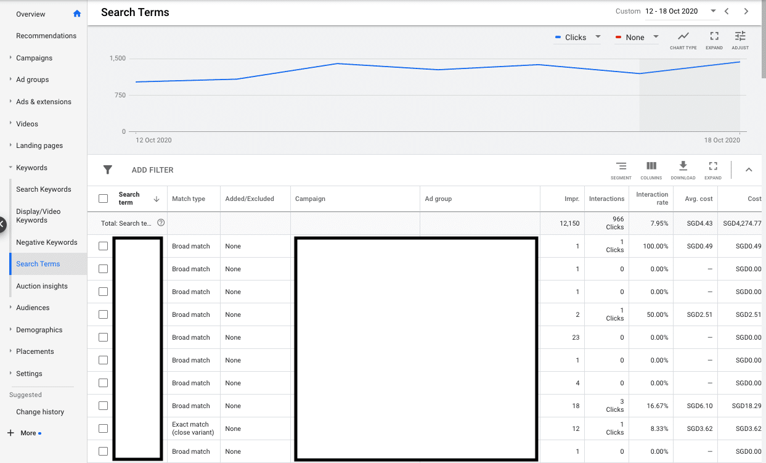This screenshot has width=766, height=463.
Task: Click the SGD6.10 average cost cell
Action: [699, 406]
